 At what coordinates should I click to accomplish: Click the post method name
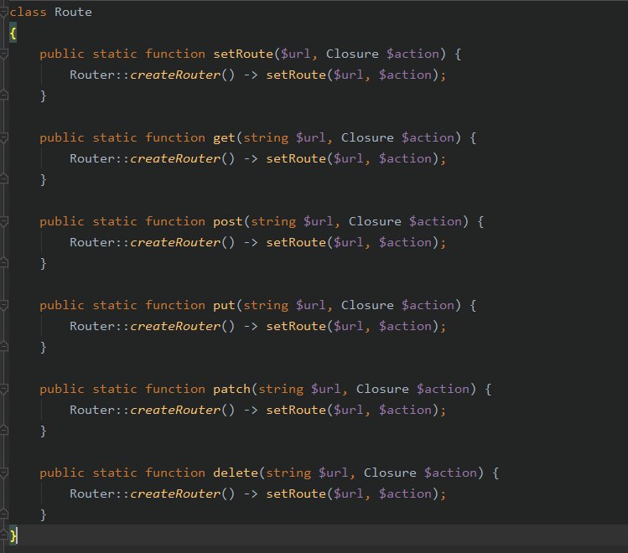(x=228, y=222)
